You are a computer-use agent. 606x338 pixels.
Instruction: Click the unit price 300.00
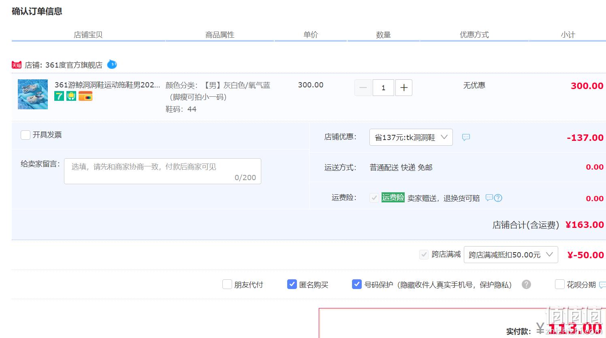click(x=311, y=85)
